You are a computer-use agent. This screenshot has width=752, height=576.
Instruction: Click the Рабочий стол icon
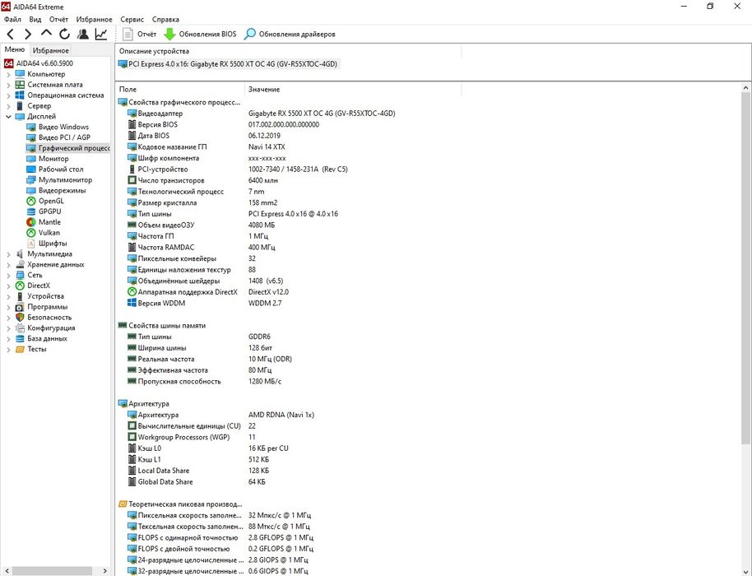tap(30, 170)
